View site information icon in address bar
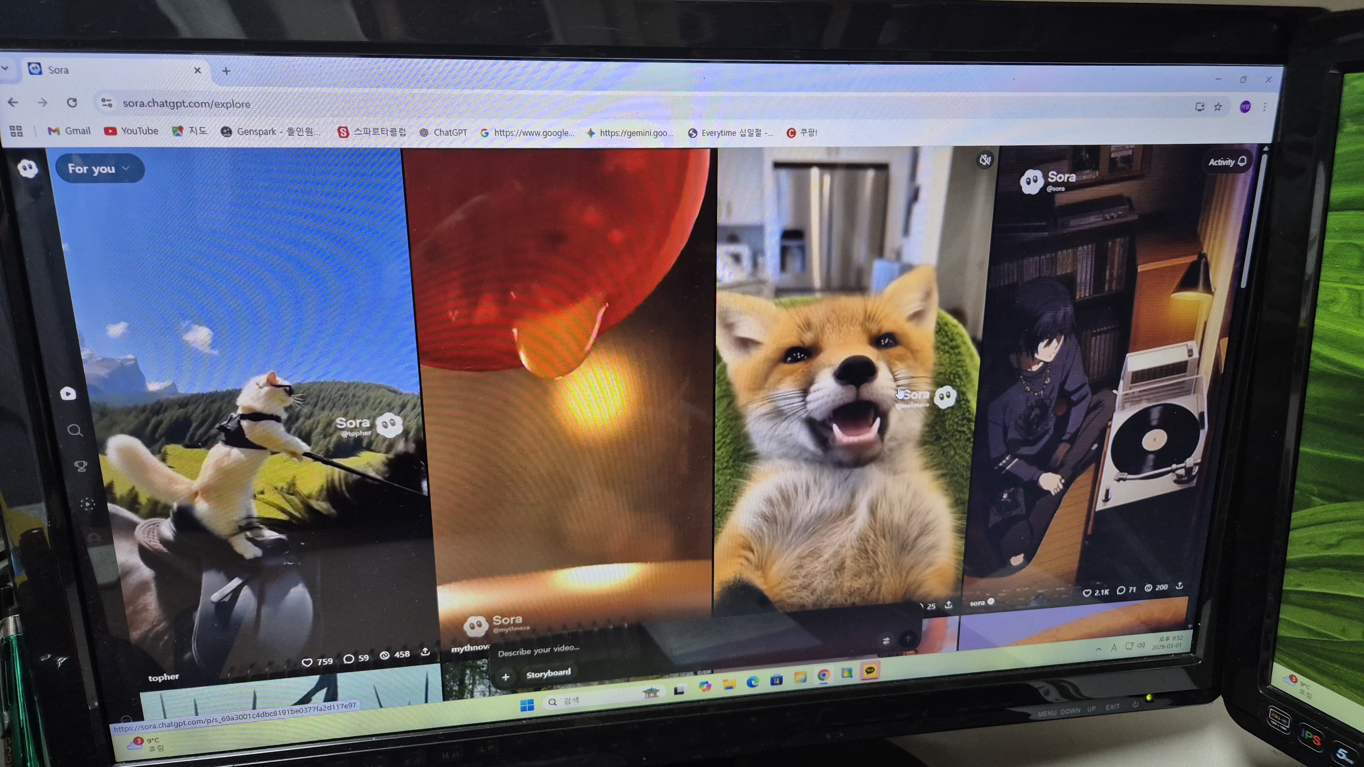Image resolution: width=1364 pixels, height=767 pixels. coord(106,103)
